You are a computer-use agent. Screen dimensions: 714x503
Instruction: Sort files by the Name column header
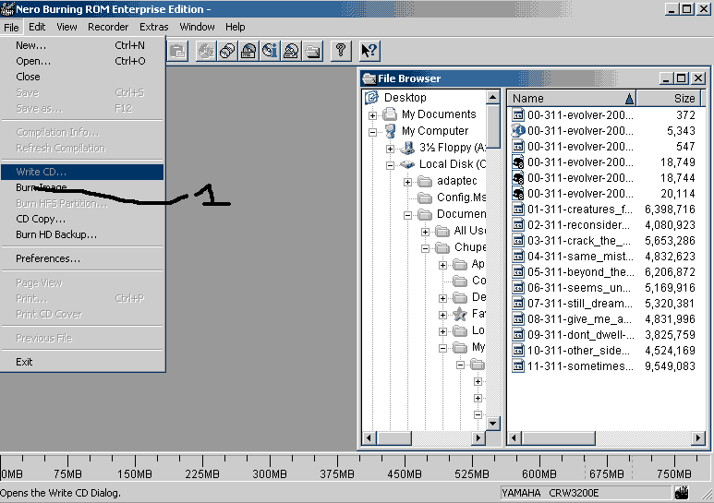[x=572, y=98]
